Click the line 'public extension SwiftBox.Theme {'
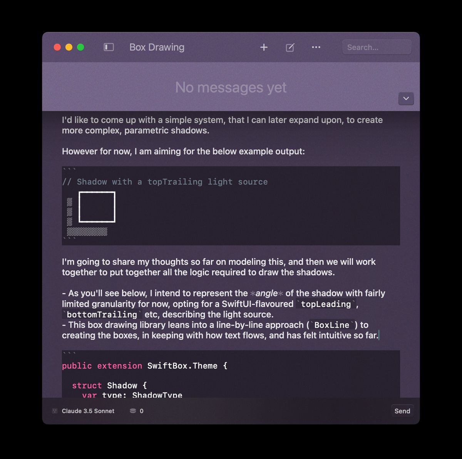Viewport: 462px width, 459px height. [x=145, y=366]
